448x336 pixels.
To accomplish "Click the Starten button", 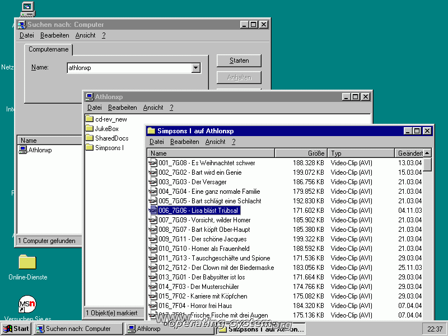I will click(x=239, y=60).
